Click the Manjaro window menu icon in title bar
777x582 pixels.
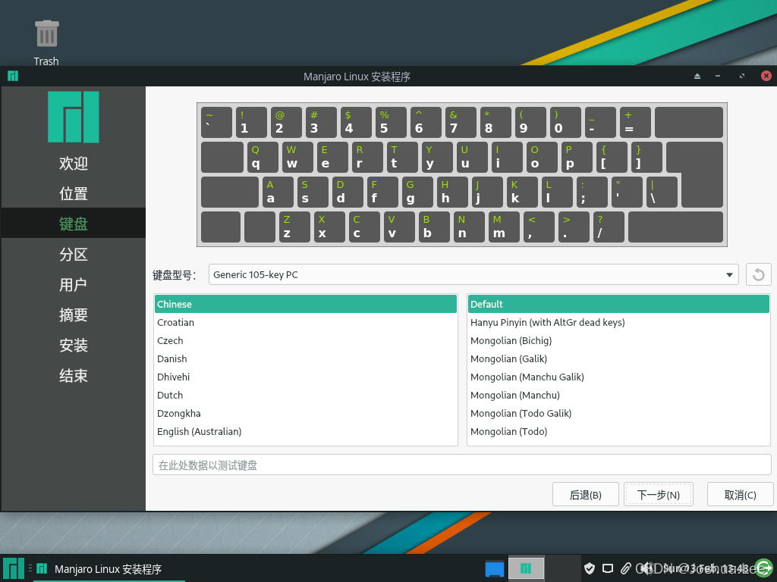pyautogui.click(x=13, y=76)
